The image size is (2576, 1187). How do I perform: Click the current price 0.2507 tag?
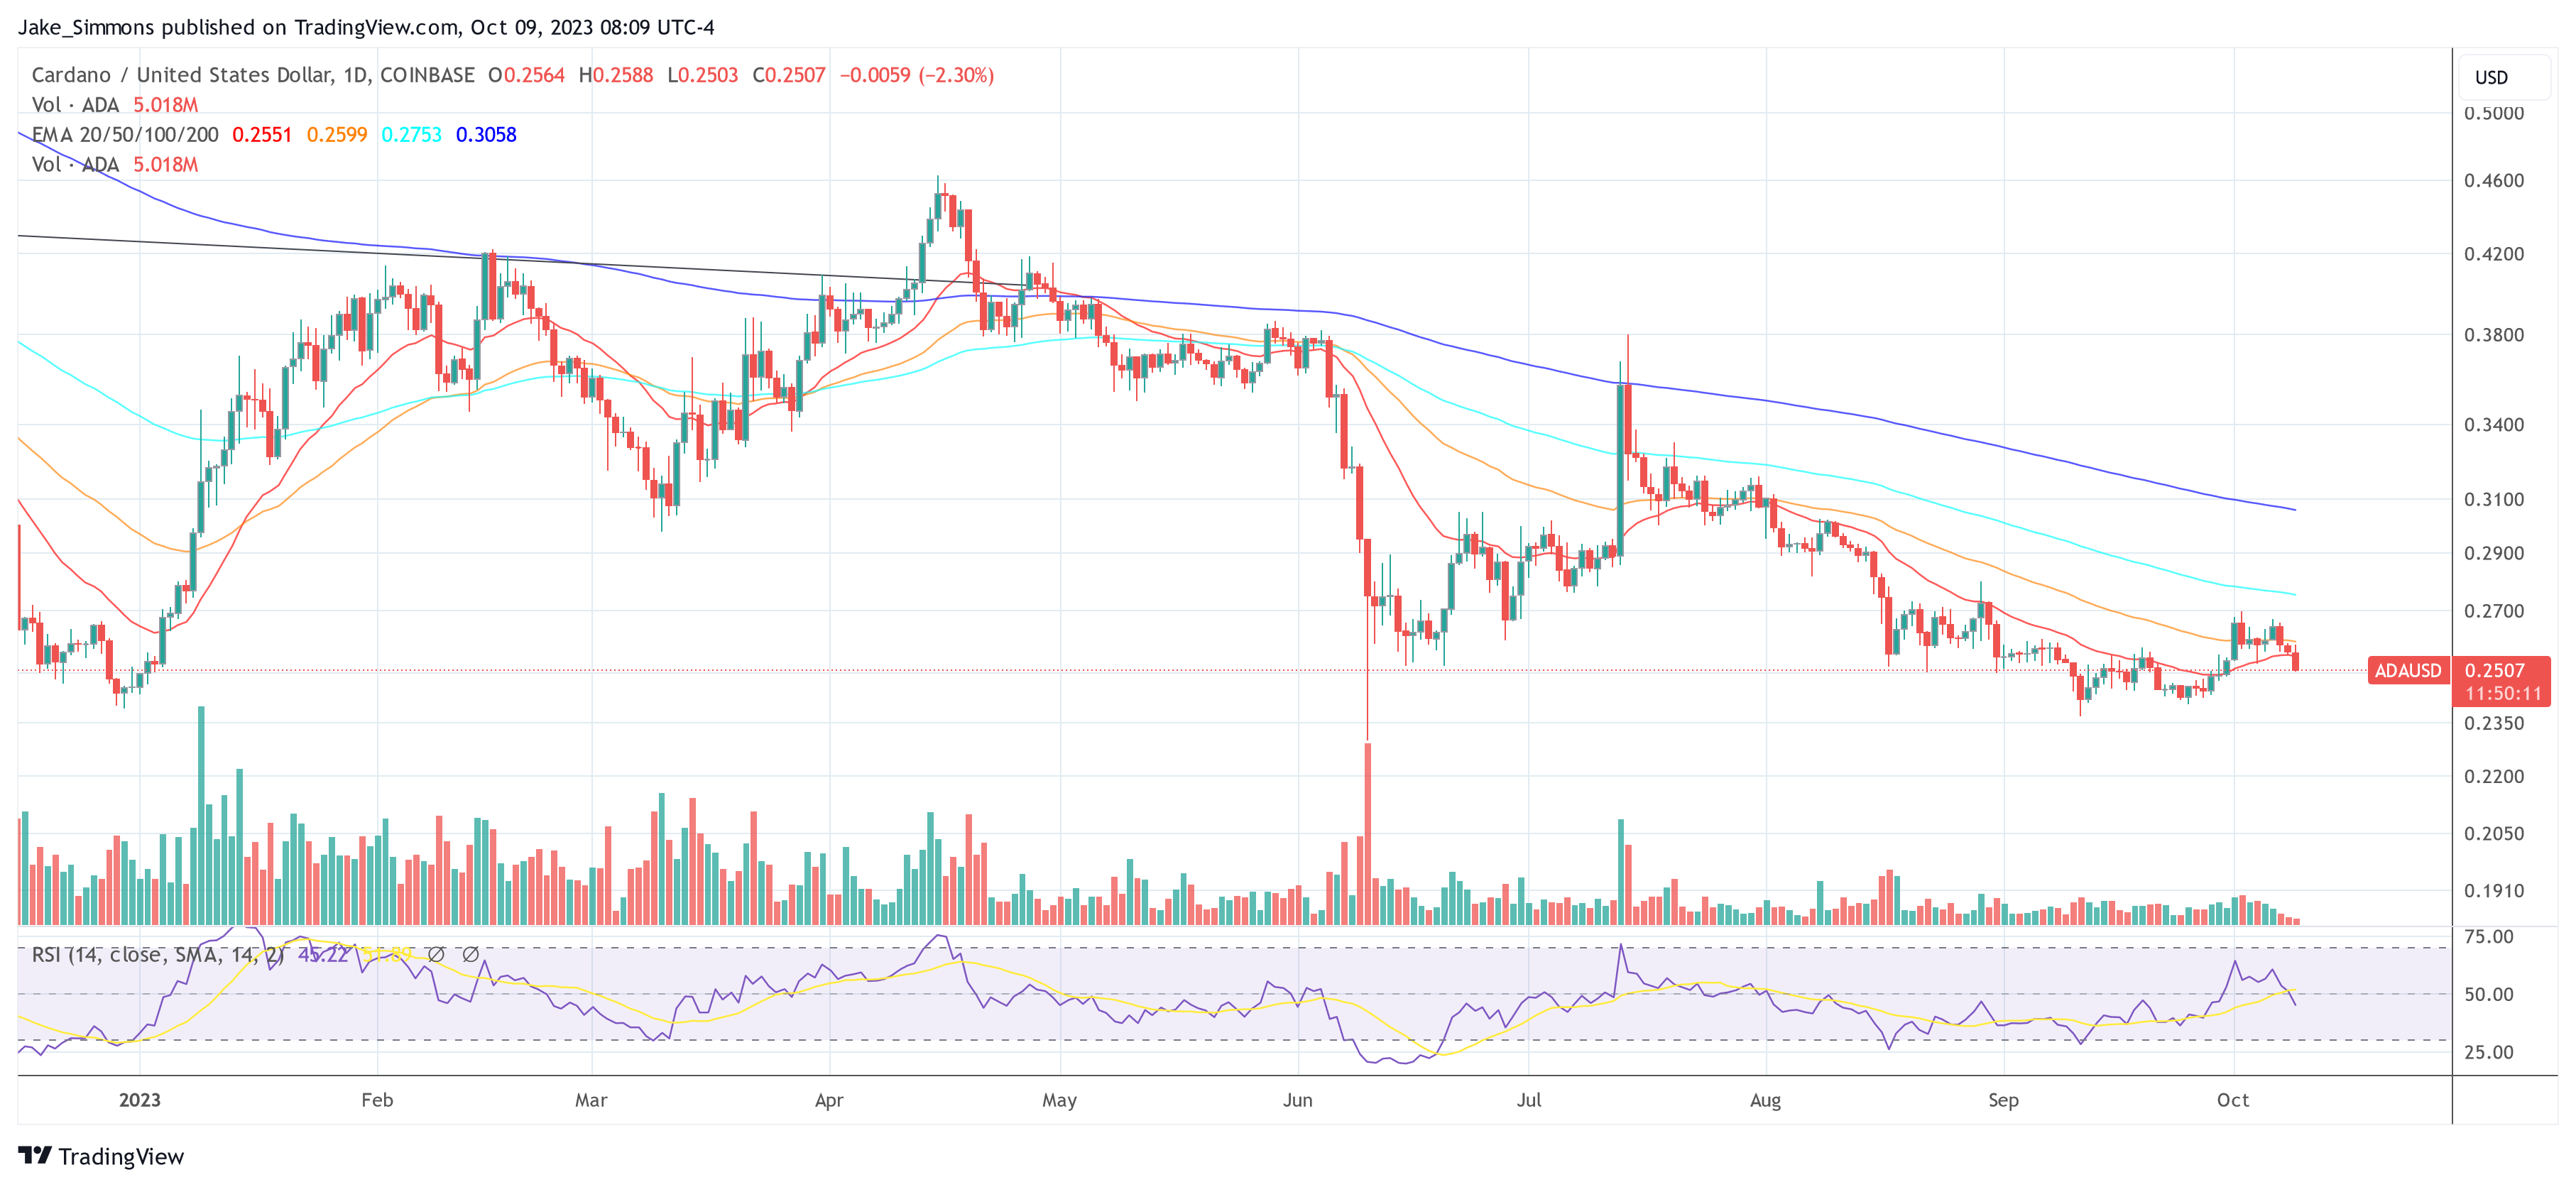tap(2495, 670)
